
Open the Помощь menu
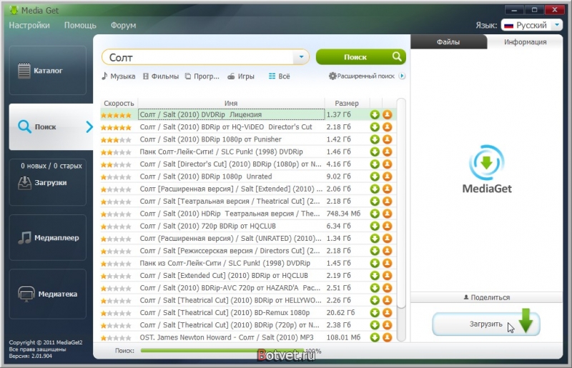click(x=80, y=25)
